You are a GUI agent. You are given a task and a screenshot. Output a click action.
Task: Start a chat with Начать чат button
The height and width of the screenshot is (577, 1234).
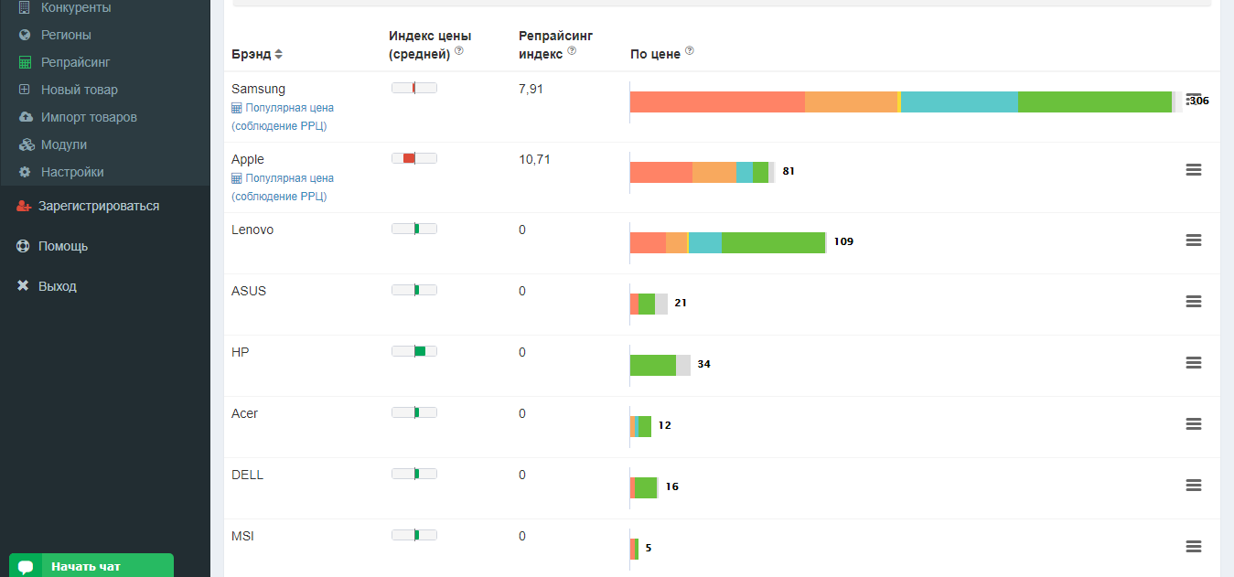[x=91, y=566]
